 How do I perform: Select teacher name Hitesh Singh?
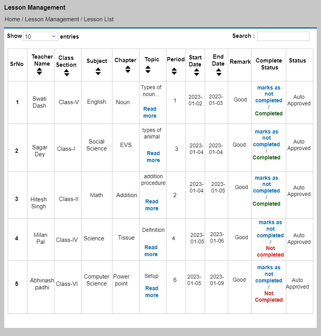(38, 203)
